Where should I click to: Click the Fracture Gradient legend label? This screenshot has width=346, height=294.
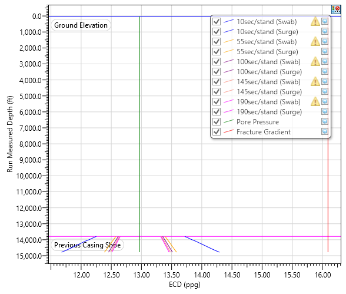pyautogui.click(x=264, y=132)
